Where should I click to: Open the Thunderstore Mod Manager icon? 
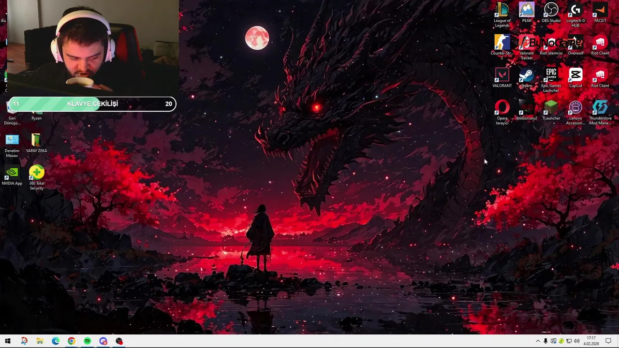click(600, 112)
